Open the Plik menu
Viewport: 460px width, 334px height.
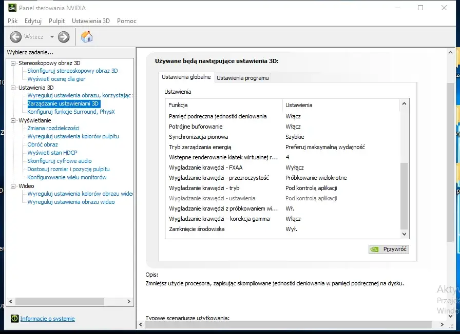pyautogui.click(x=13, y=21)
